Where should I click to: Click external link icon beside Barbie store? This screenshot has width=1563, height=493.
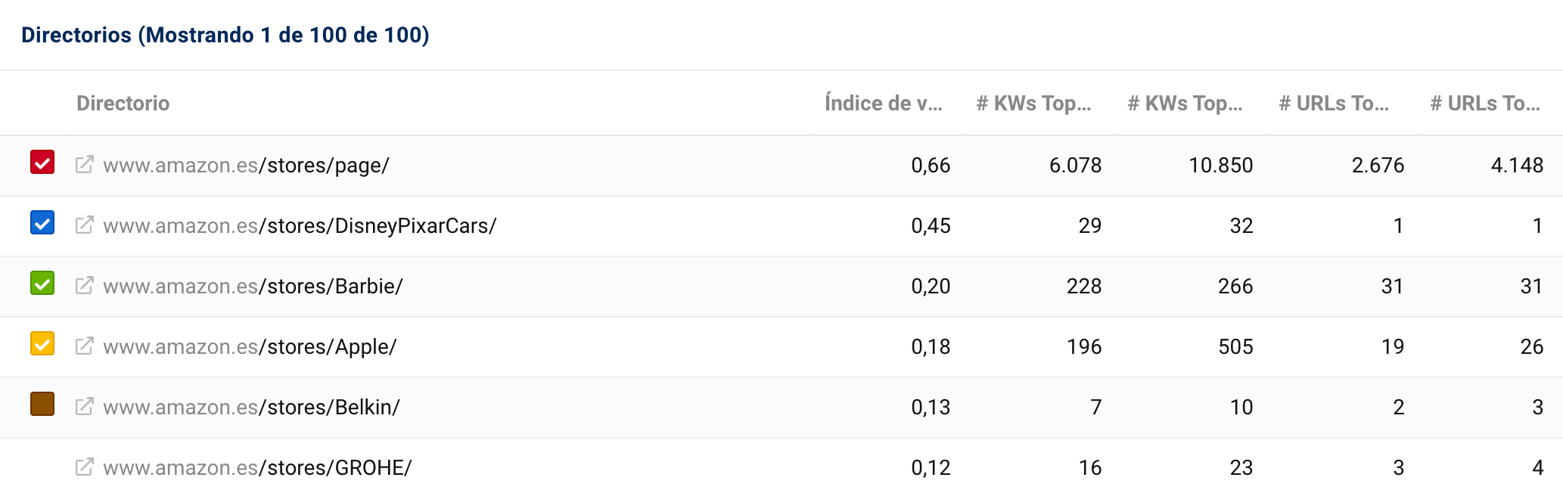coord(85,286)
